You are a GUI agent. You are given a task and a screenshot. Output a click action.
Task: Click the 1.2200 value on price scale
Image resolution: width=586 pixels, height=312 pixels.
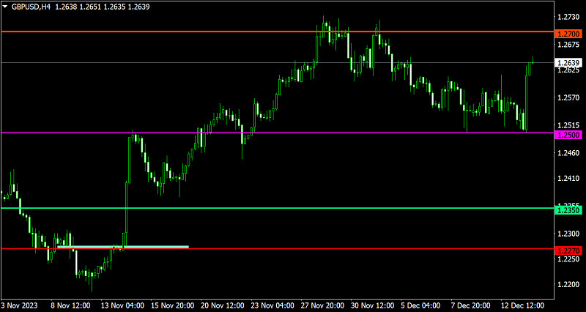[568, 284]
